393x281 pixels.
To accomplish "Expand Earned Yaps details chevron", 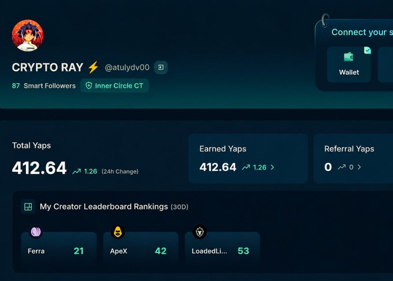I will pos(272,167).
